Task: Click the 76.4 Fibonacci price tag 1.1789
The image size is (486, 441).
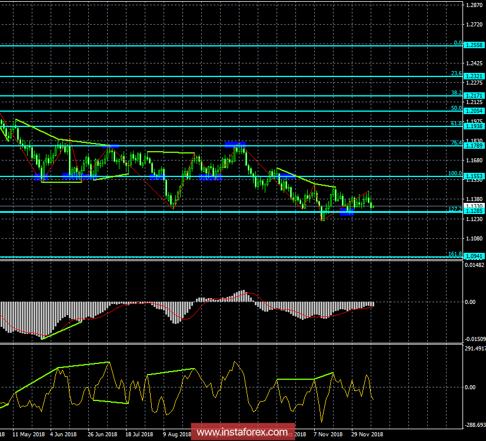Action: (474, 146)
